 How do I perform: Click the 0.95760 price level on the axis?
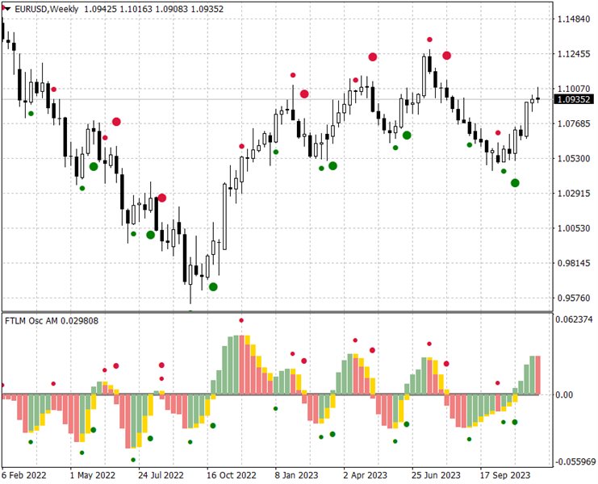click(574, 298)
